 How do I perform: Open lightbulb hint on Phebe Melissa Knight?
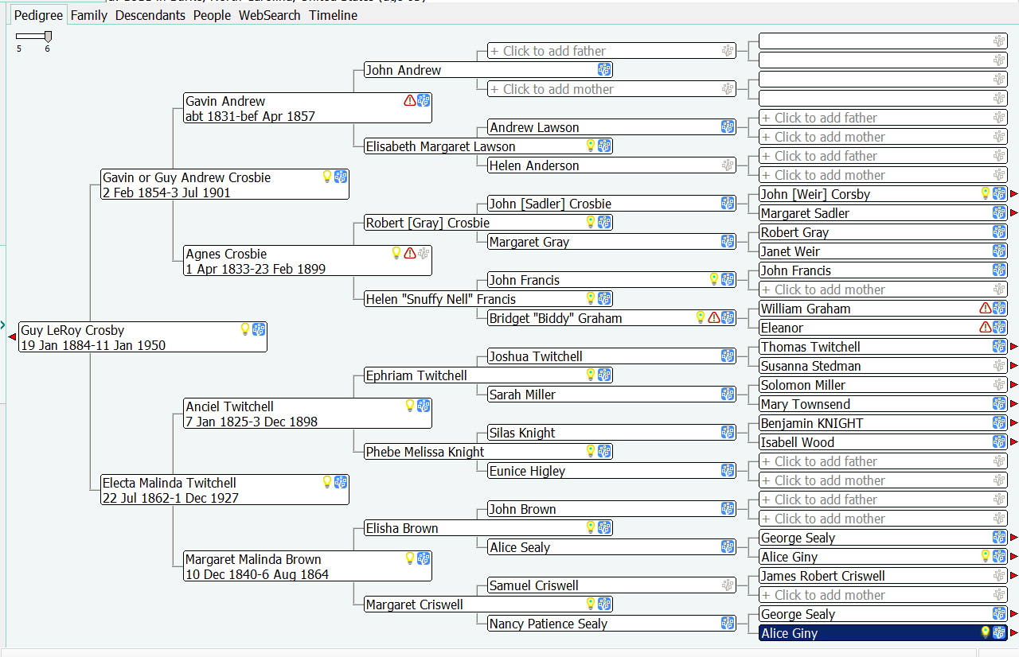pos(591,451)
